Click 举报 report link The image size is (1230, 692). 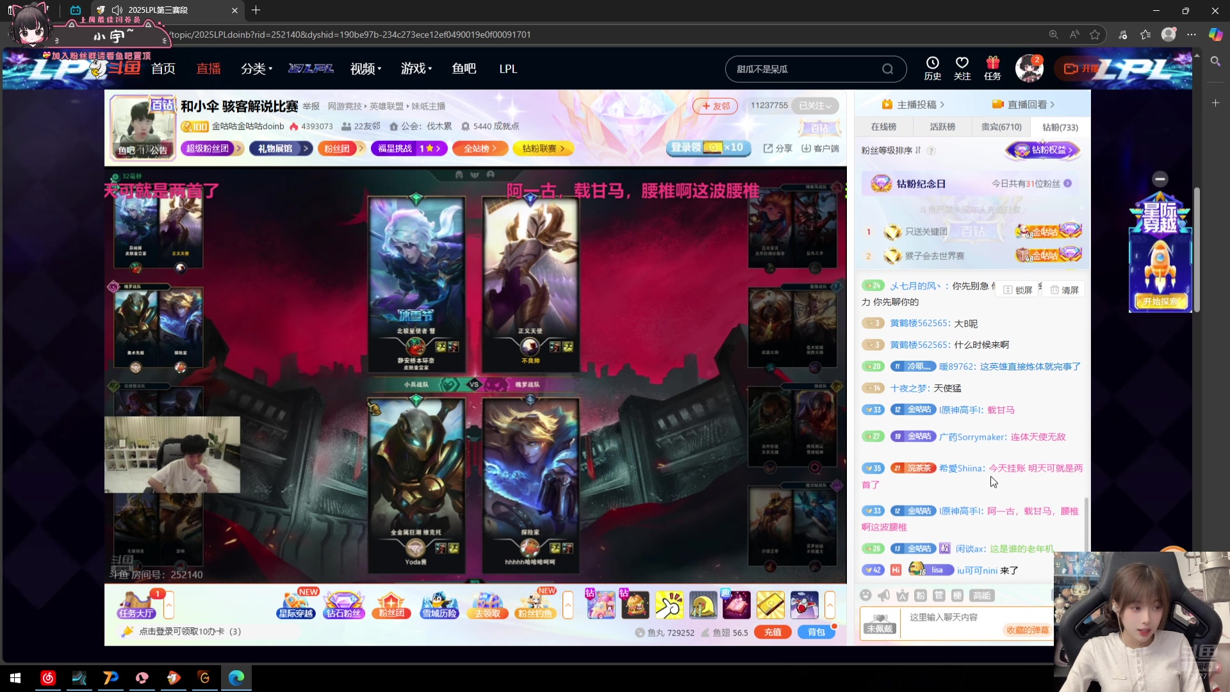[x=311, y=106]
